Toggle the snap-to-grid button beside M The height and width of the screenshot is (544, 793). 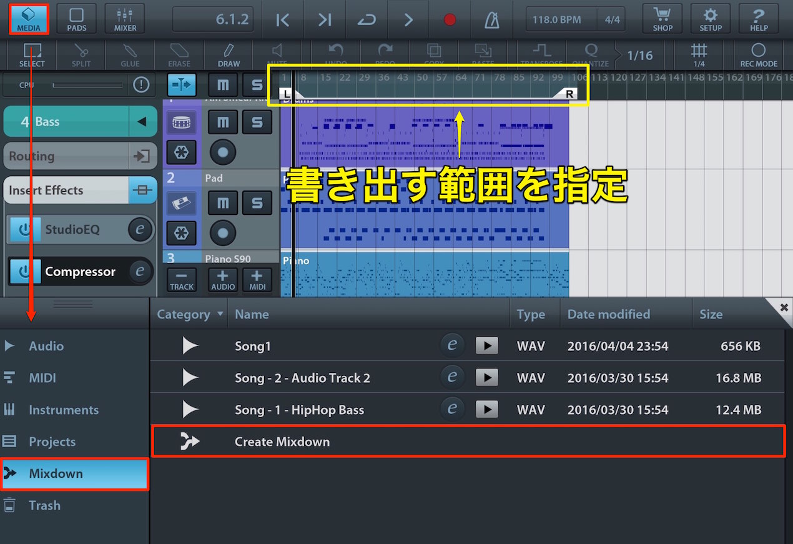(x=182, y=85)
